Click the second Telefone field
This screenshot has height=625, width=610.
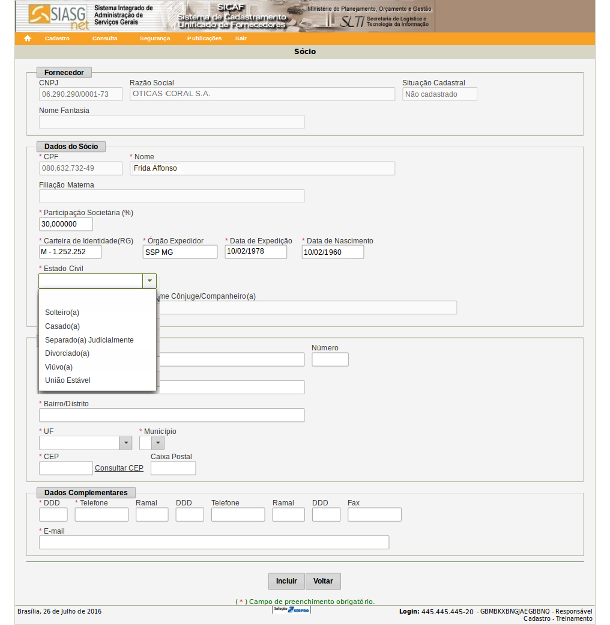coord(238,514)
